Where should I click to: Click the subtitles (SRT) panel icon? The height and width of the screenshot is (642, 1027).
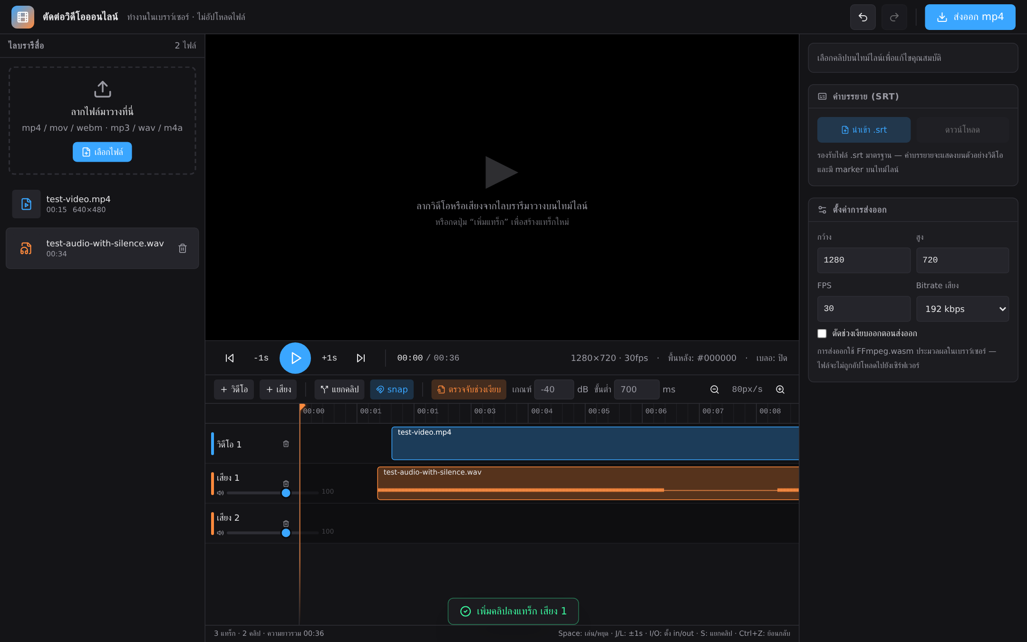point(822,97)
